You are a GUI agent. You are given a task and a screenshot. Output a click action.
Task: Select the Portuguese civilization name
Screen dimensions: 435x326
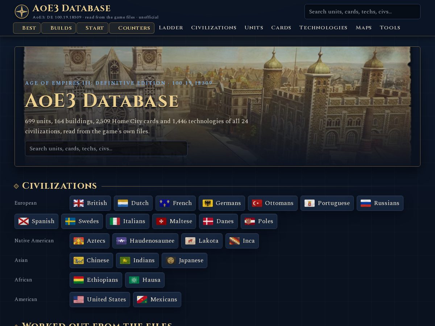[x=334, y=203]
